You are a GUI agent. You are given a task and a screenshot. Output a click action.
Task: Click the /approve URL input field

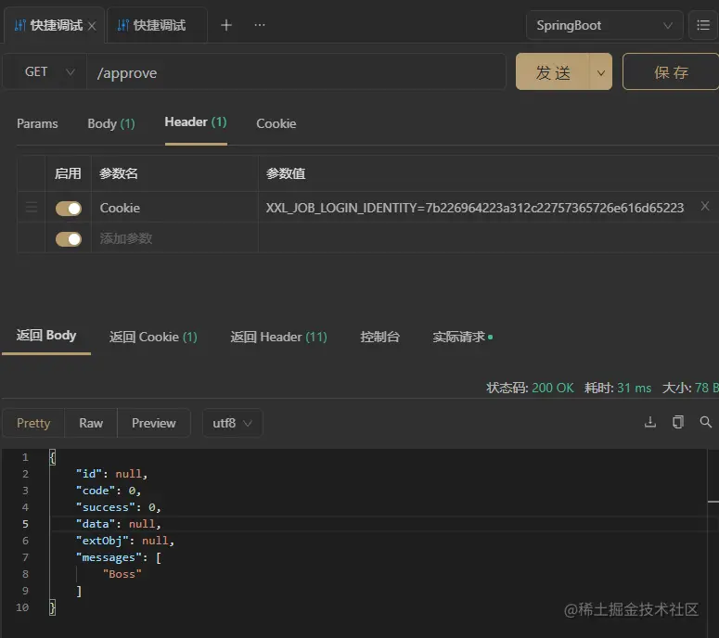click(296, 72)
